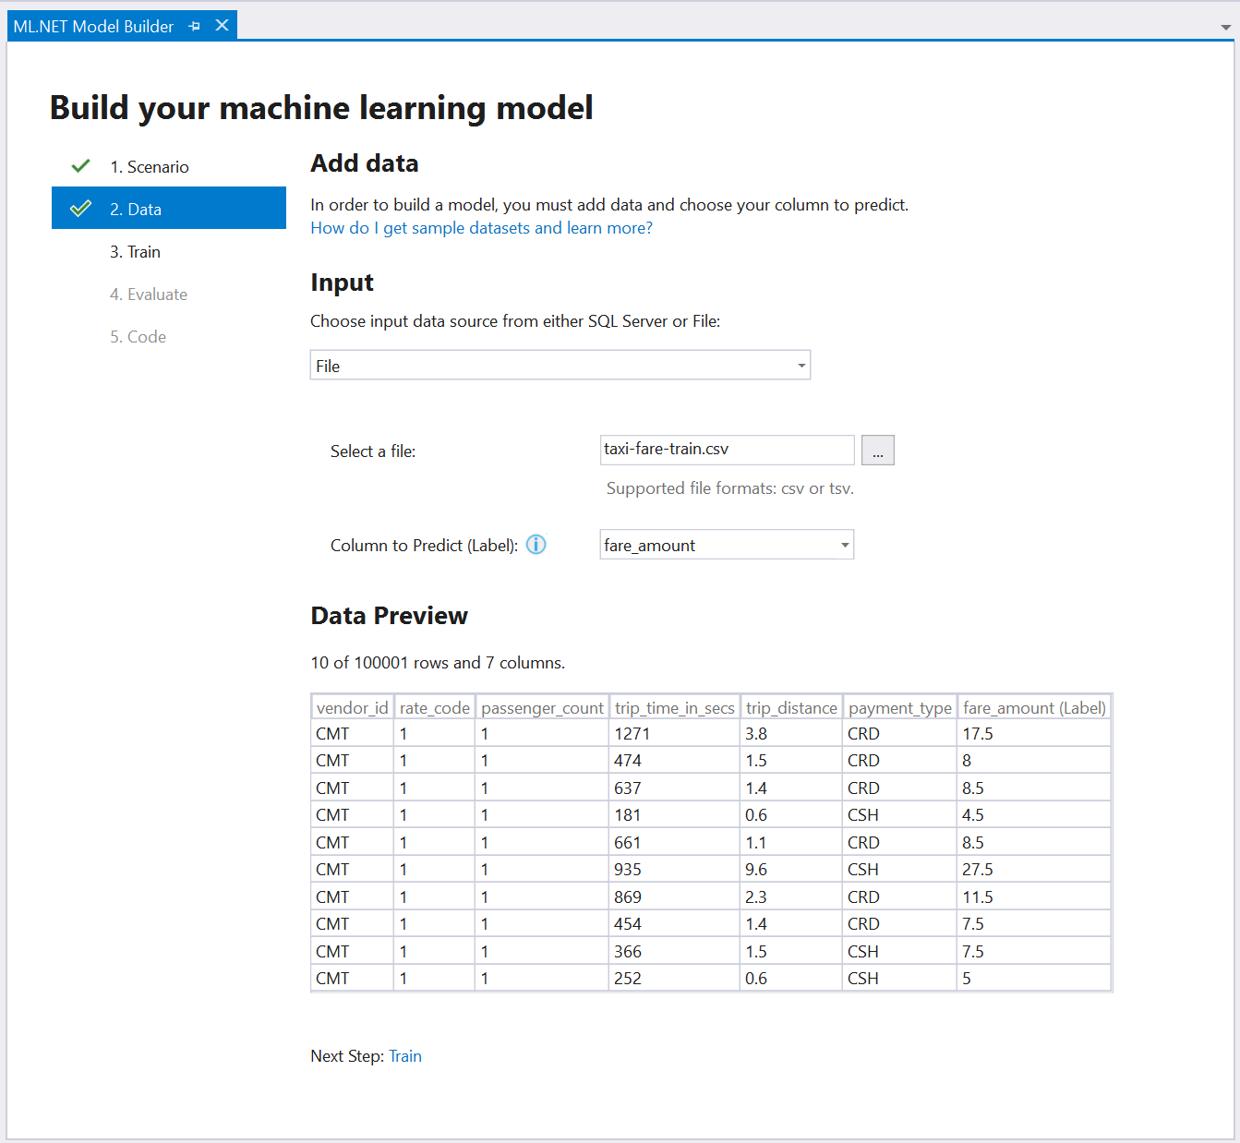1240x1143 pixels.
Task: Open the tab overflow dropdown arrow
Action: pyautogui.click(x=1225, y=28)
